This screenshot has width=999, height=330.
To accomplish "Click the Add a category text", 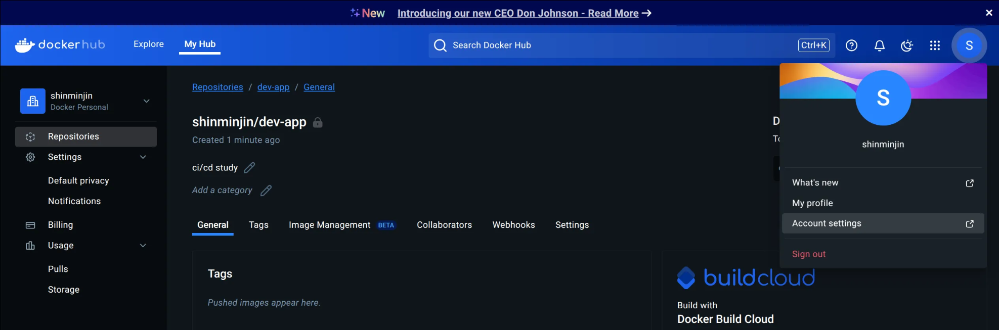I will click(x=222, y=190).
